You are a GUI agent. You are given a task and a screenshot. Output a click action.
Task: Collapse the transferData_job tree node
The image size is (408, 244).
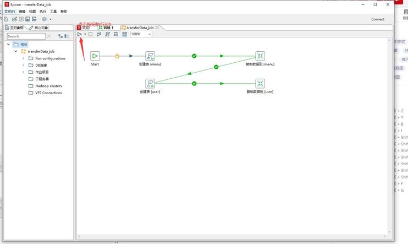point(16,51)
